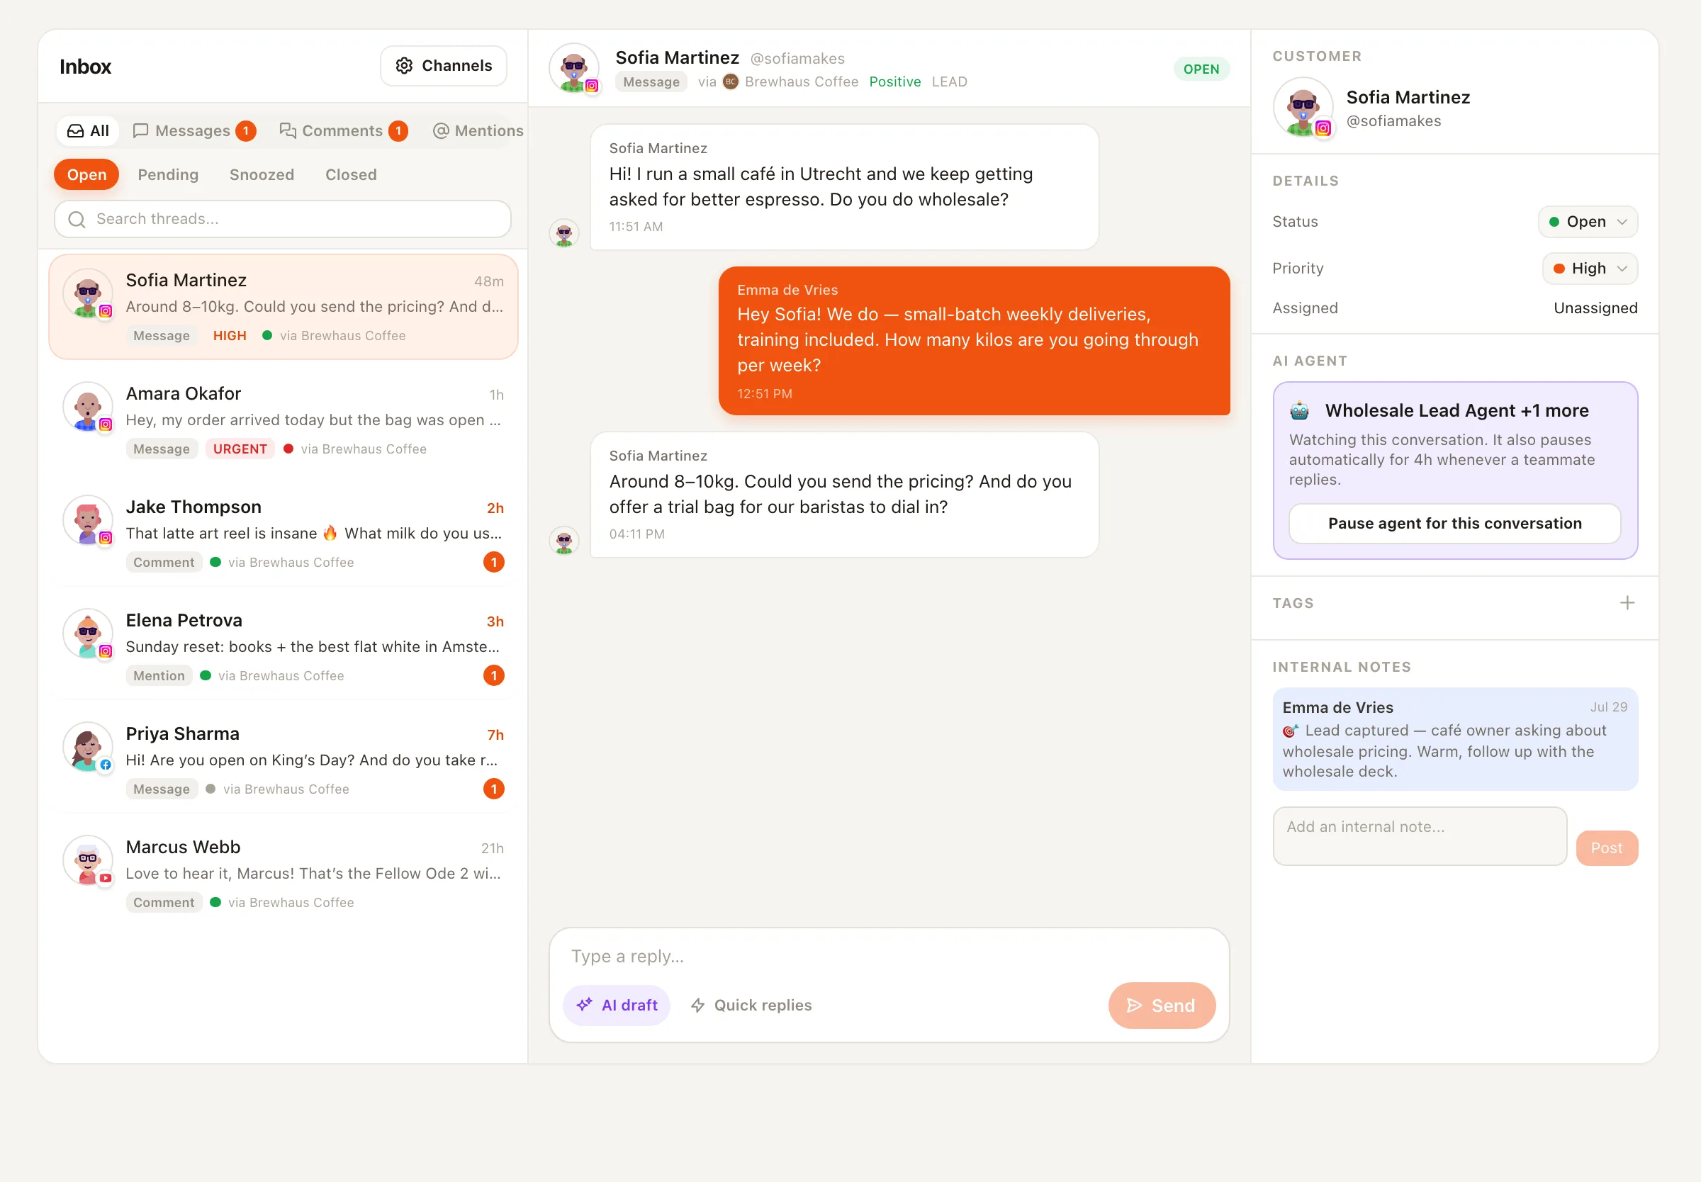The width and height of the screenshot is (1701, 1182).
Task: Click customer avatar in Customer panel
Action: [x=1303, y=108]
